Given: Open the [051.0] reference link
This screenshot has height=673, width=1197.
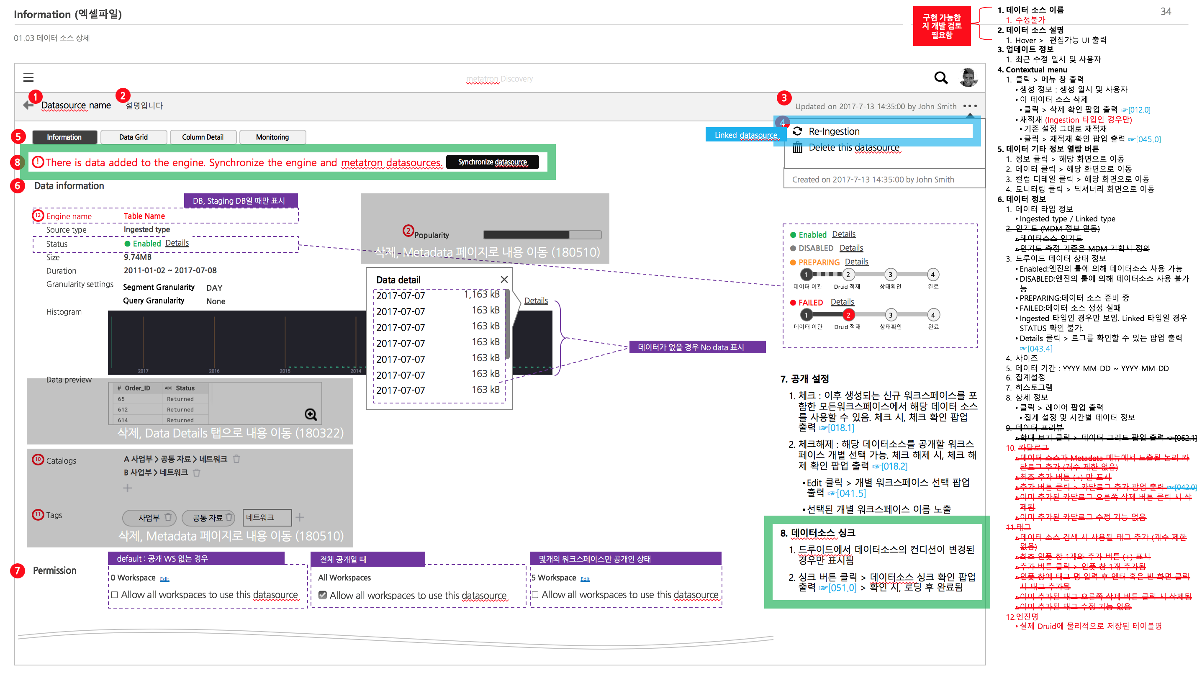Looking at the screenshot, I should (837, 588).
